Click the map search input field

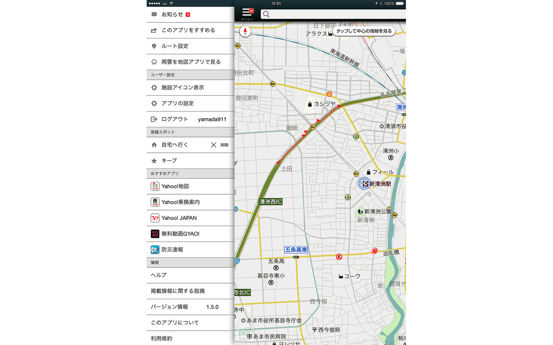click(x=333, y=14)
